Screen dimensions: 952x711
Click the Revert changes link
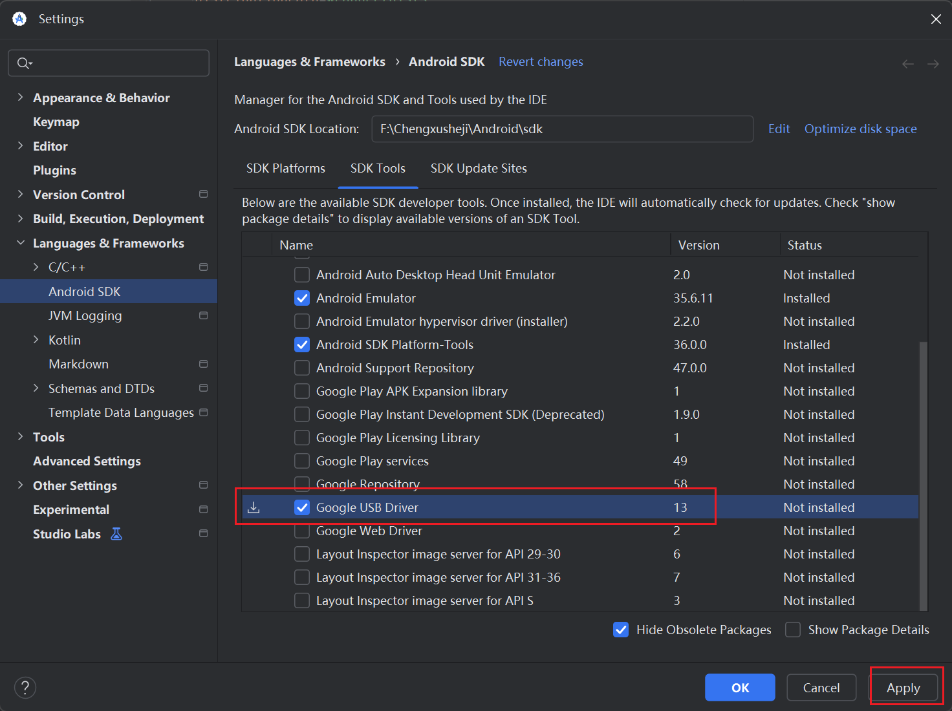(x=541, y=61)
